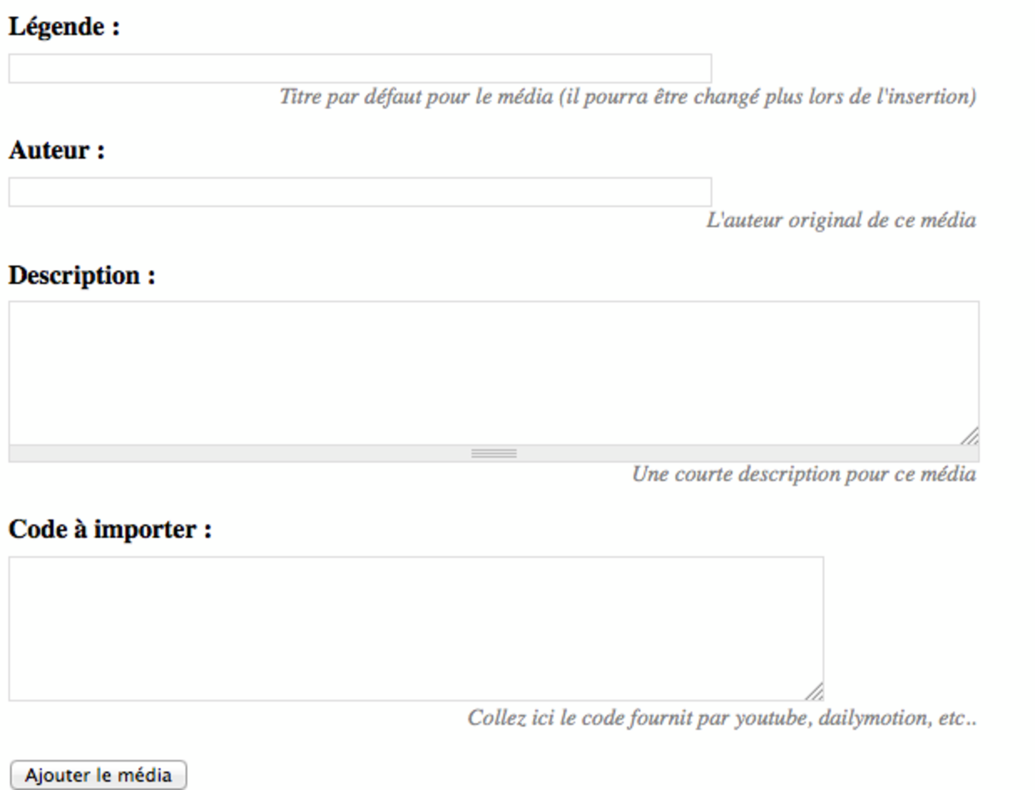Click the hint text about Titre par défaut
Image resolution: width=1035 pixels, height=790 pixels.
(x=628, y=97)
